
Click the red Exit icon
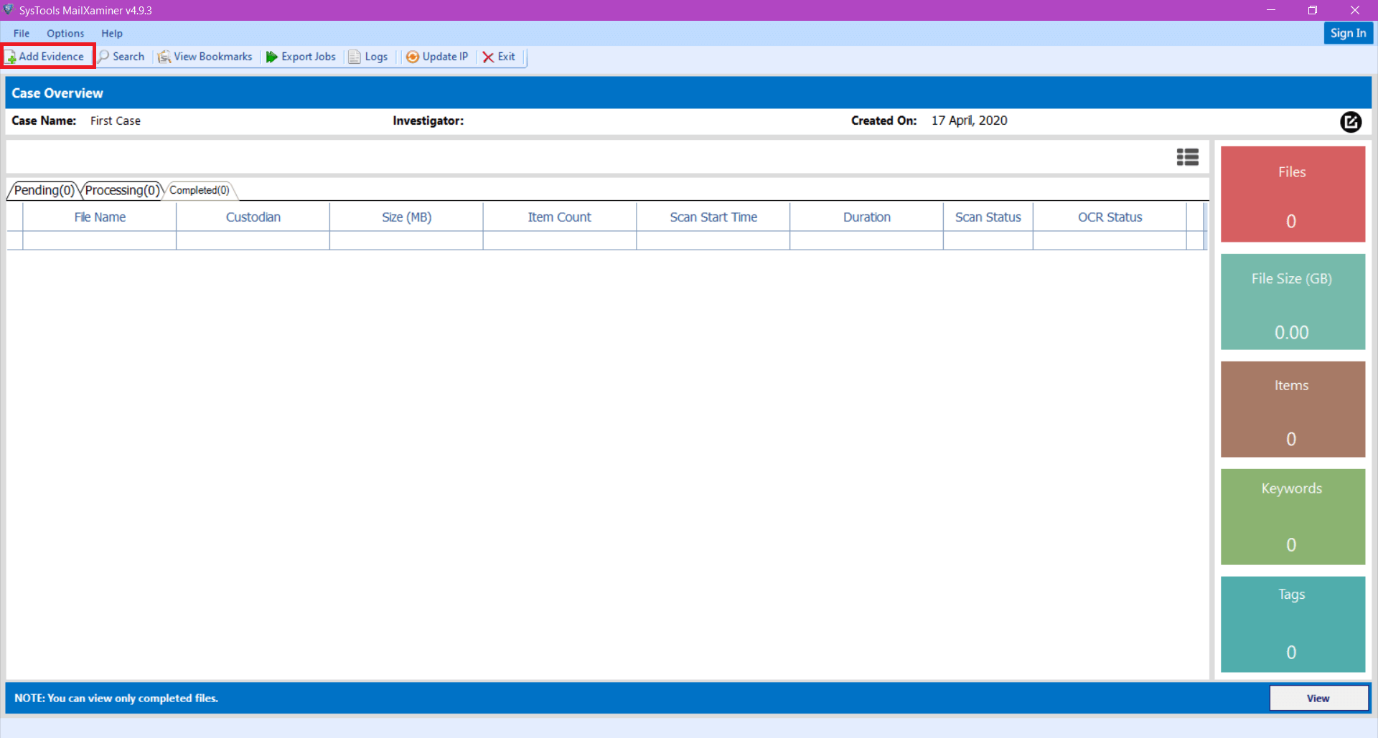[488, 57]
